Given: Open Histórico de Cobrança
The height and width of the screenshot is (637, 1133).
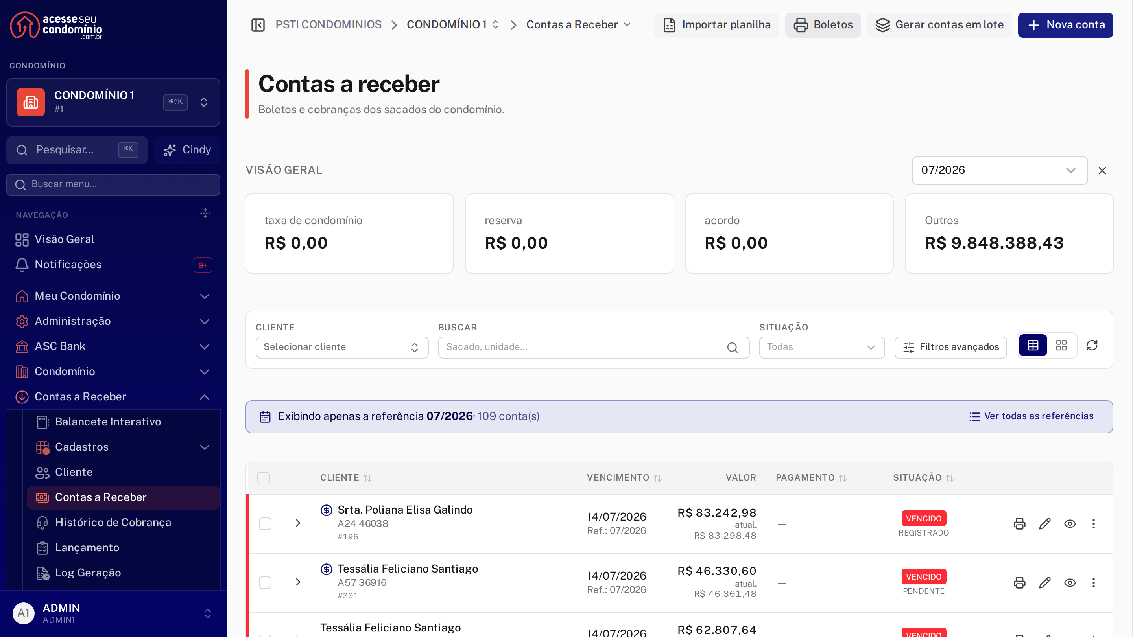Looking at the screenshot, I should [124, 522].
